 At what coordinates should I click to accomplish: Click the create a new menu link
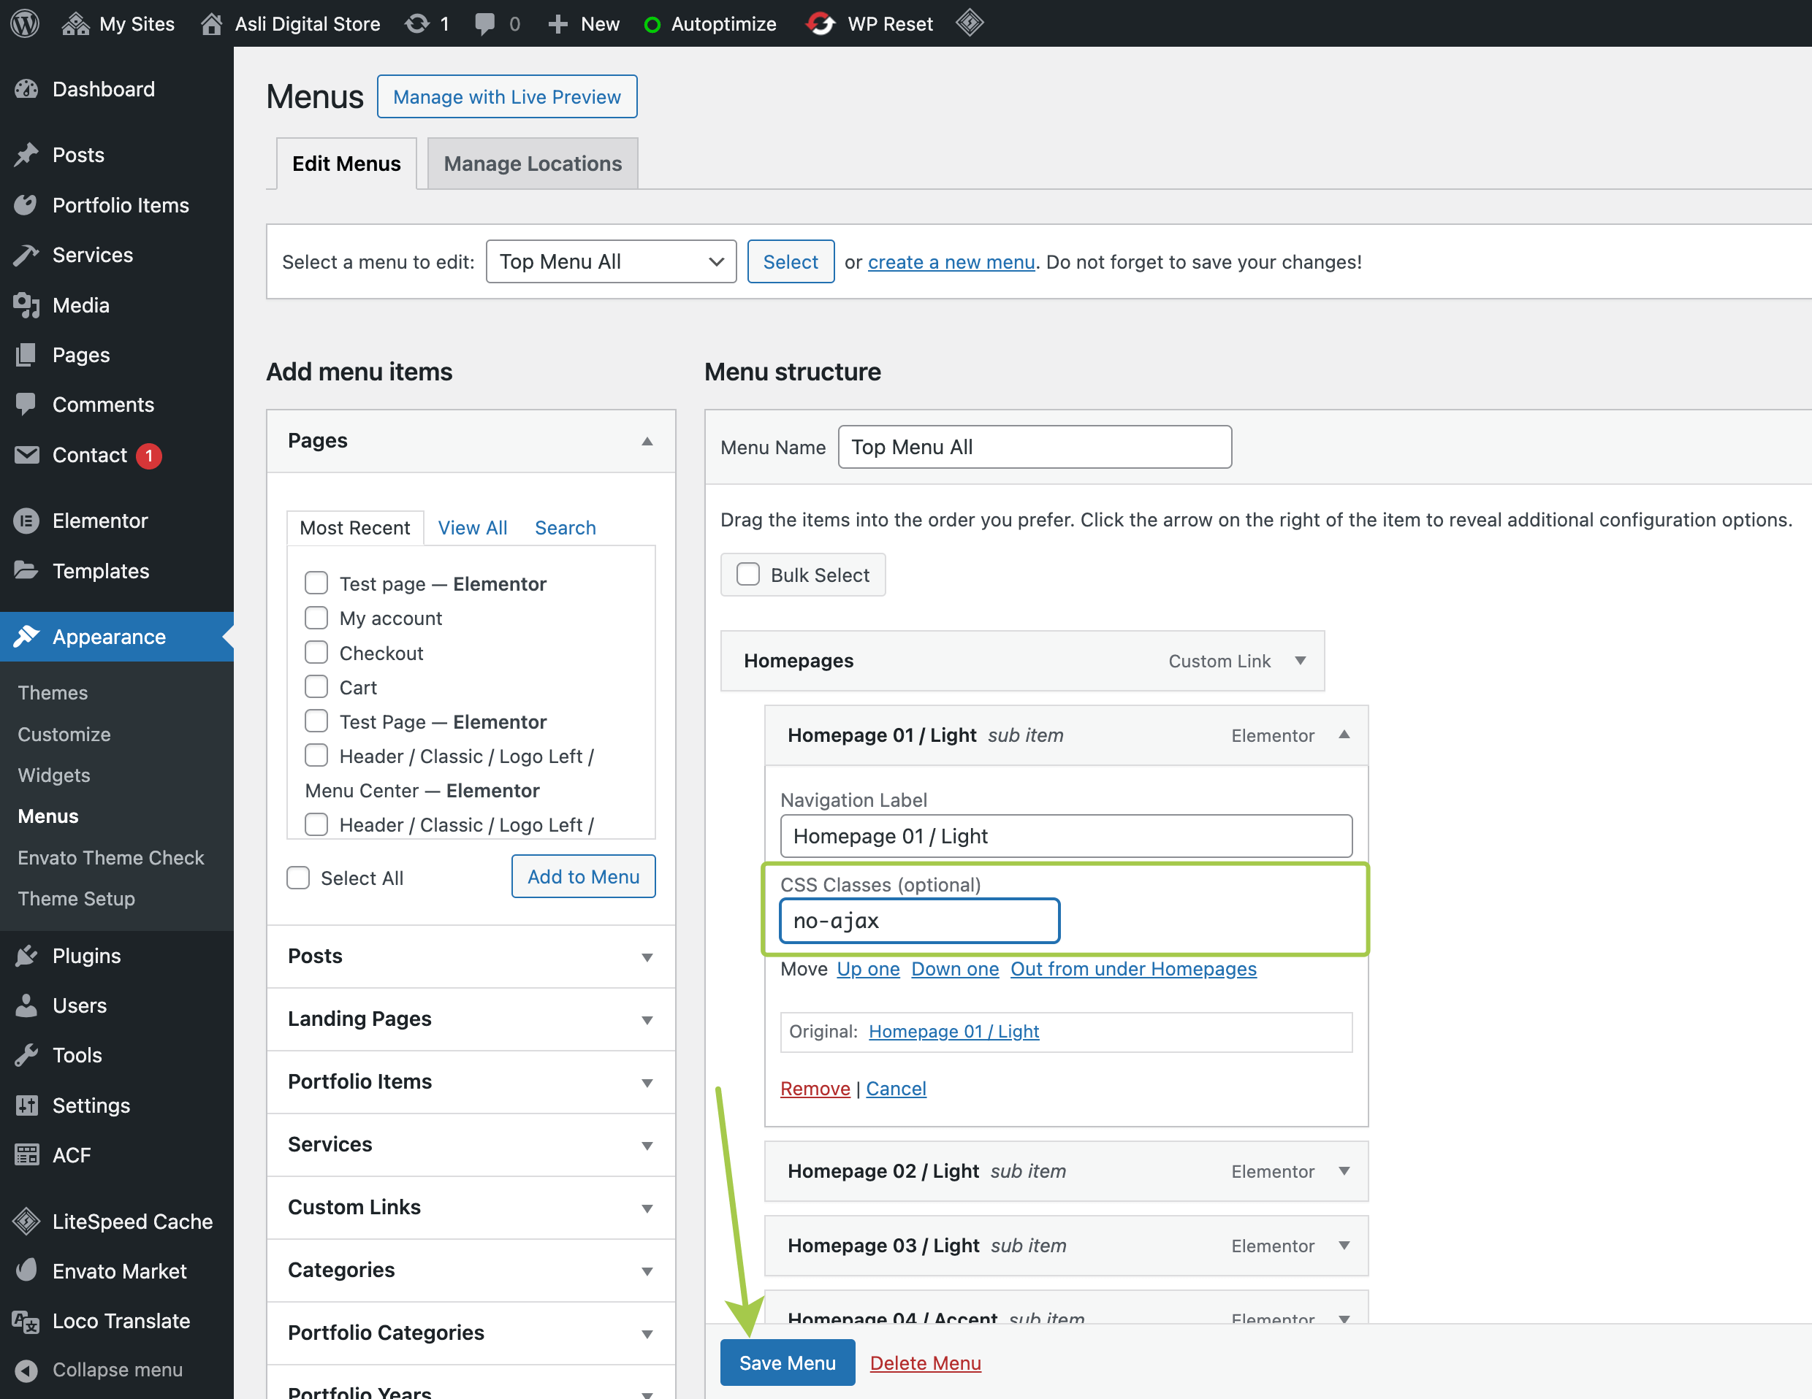(951, 261)
